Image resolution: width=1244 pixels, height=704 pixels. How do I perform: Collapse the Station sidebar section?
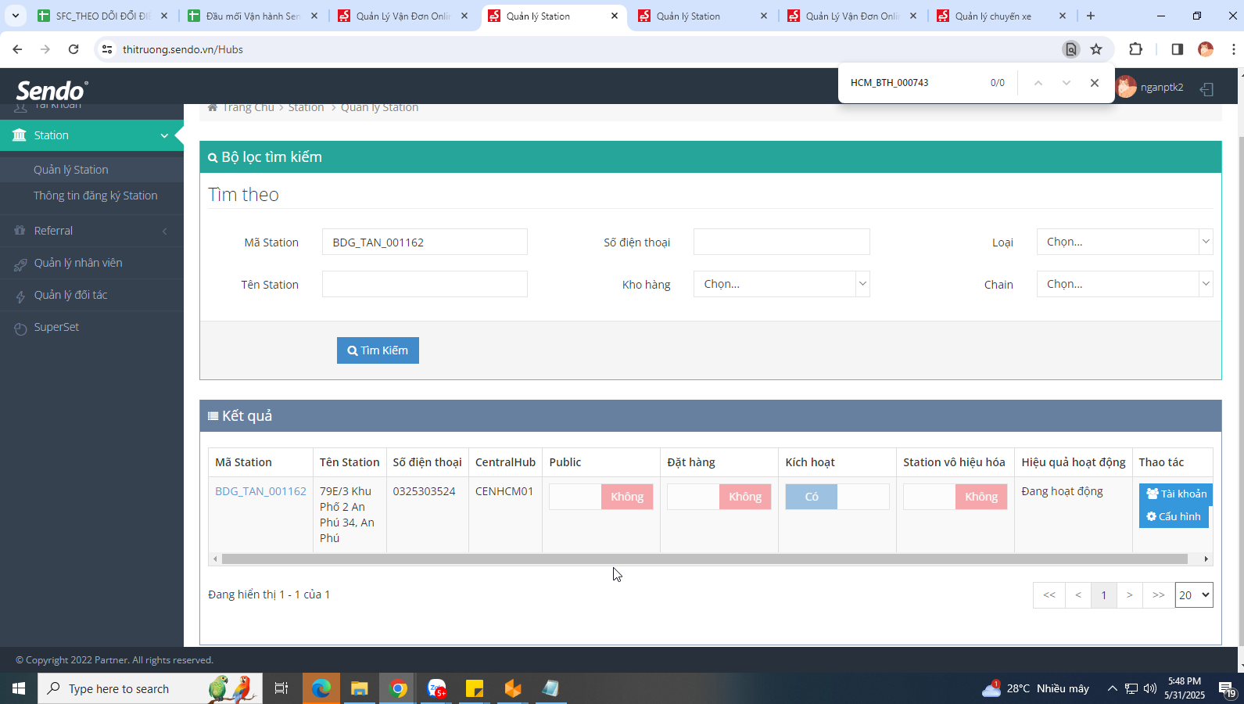coord(91,135)
